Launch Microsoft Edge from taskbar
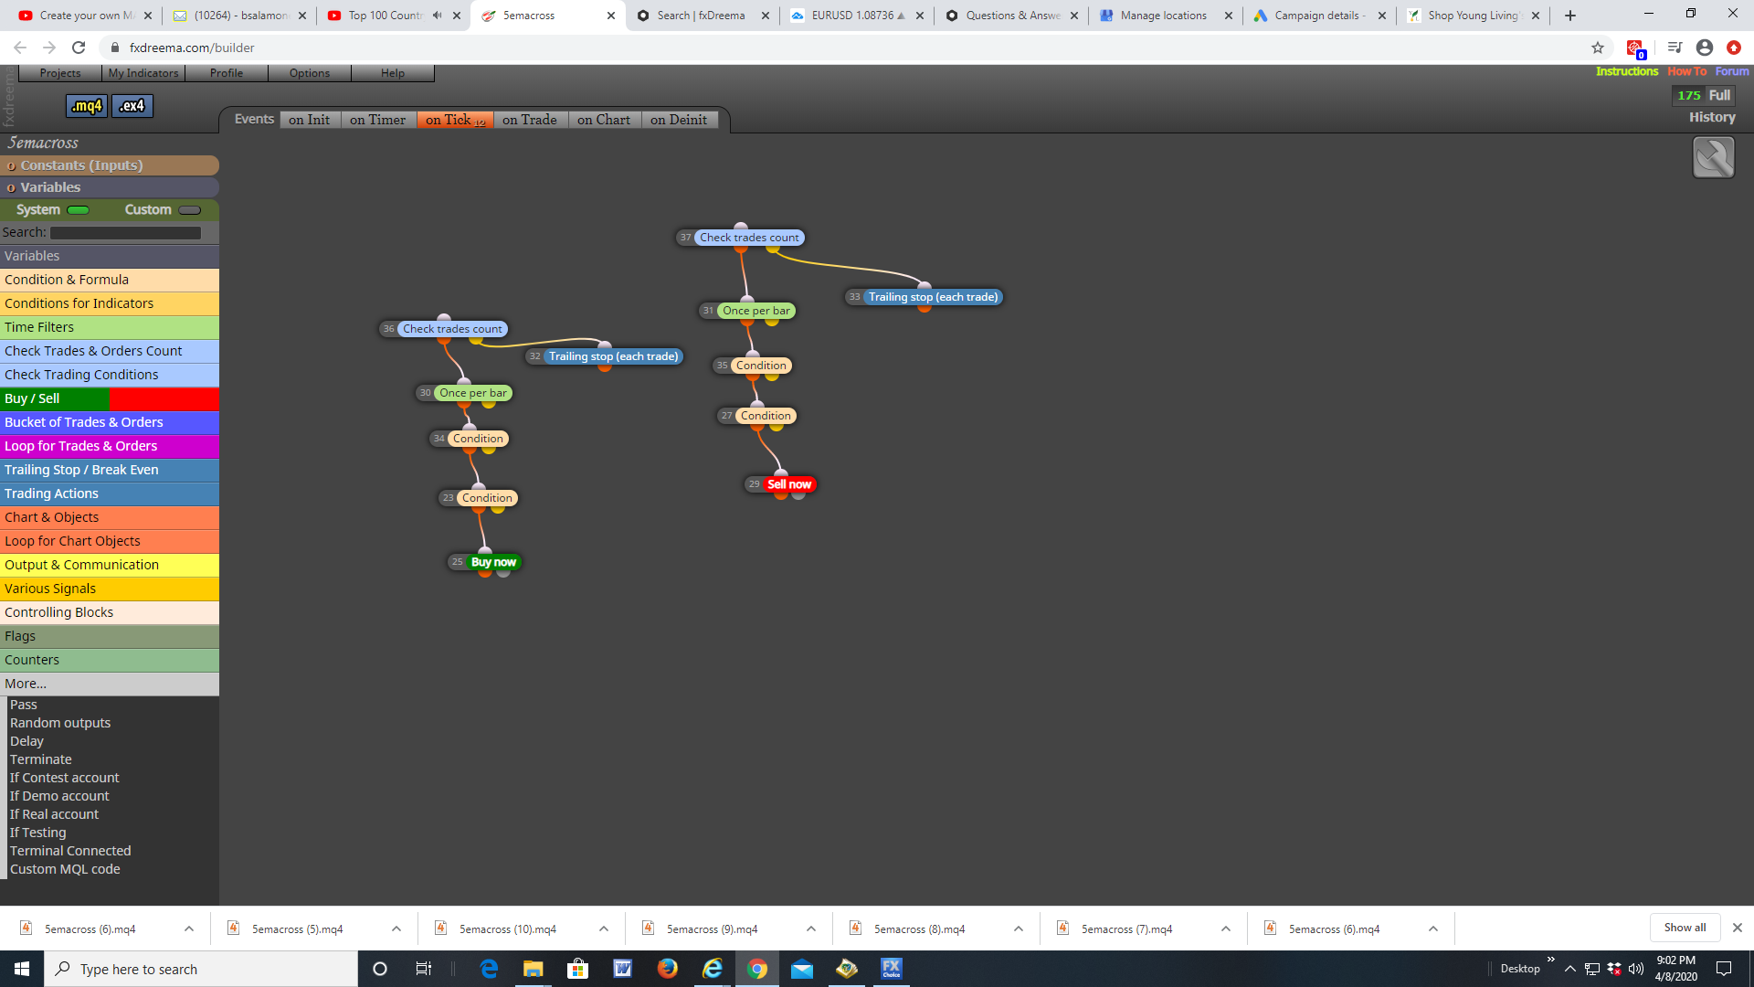 pos(489,969)
